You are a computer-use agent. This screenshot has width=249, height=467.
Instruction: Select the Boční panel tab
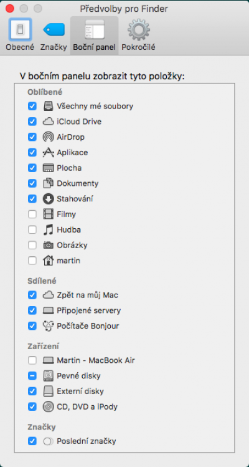(x=94, y=35)
